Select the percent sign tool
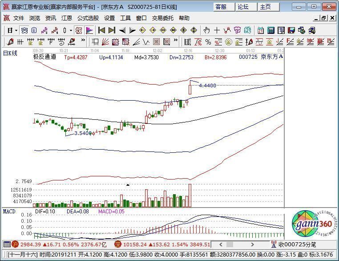 (208, 41)
